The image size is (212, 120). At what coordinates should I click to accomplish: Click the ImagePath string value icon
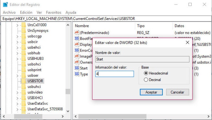tap(77, 56)
